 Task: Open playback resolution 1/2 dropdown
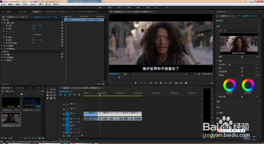pyautogui.click(x=190, y=74)
